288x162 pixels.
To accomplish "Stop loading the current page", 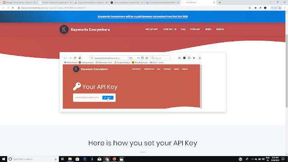I will 13,8.
